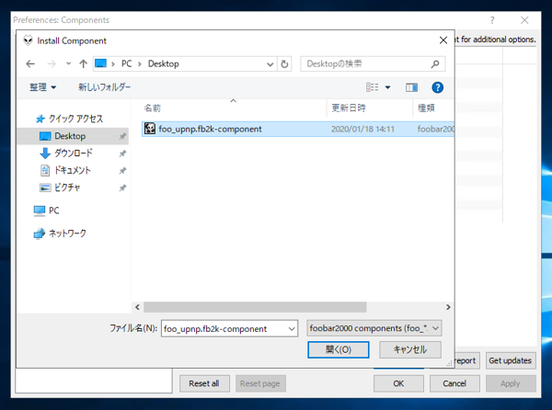552x410 pixels.
Task: Click the forward navigation arrow
Action: [52, 64]
